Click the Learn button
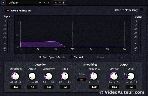Screen dimensions: 148x96 pos(100,57)
